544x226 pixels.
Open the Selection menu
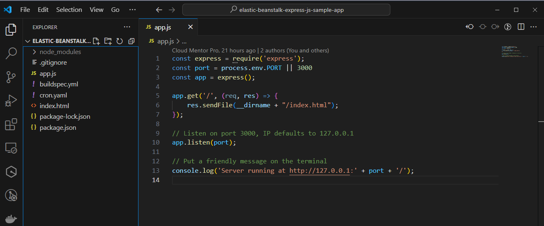pyautogui.click(x=69, y=10)
